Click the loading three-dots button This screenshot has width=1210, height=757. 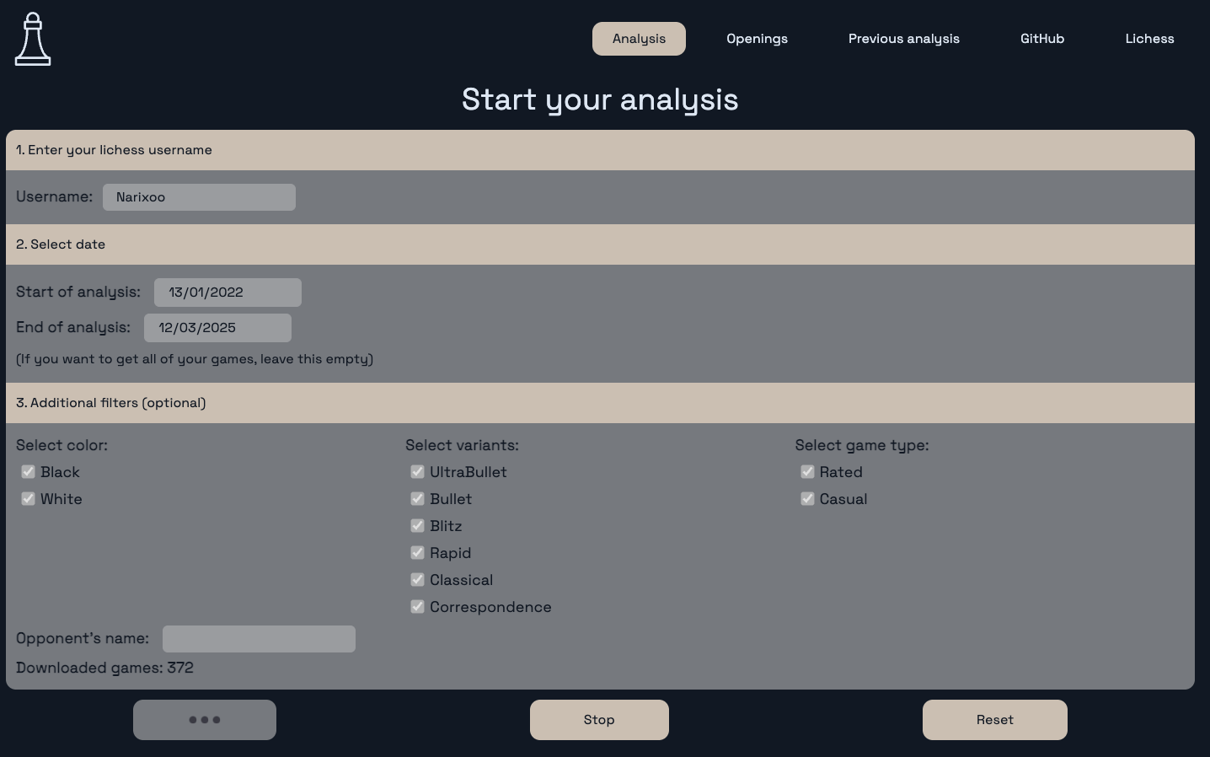tap(205, 720)
